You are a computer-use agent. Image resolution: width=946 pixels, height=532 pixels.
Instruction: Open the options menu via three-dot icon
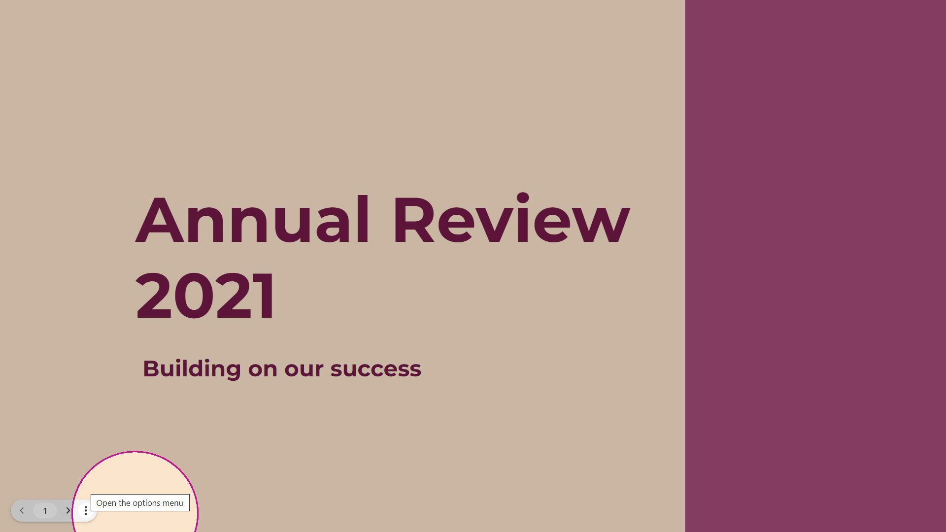click(x=86, y=510)
